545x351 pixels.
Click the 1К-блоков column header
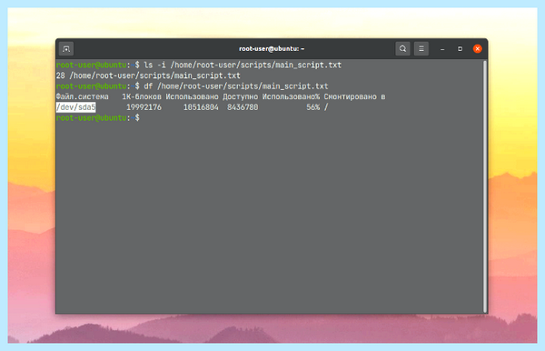(x=142, y=96)
